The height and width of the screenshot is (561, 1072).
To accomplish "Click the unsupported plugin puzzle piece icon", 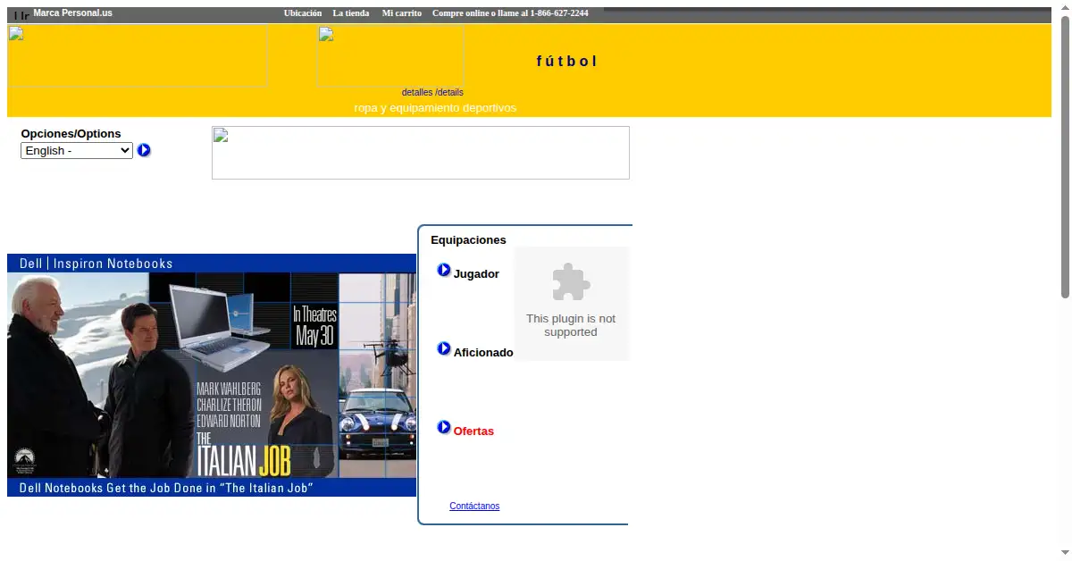I will coord(571,282).
